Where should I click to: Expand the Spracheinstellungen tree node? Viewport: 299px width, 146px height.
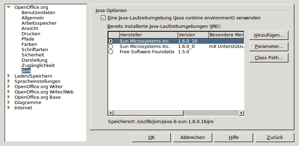click(x=9, y=81)
